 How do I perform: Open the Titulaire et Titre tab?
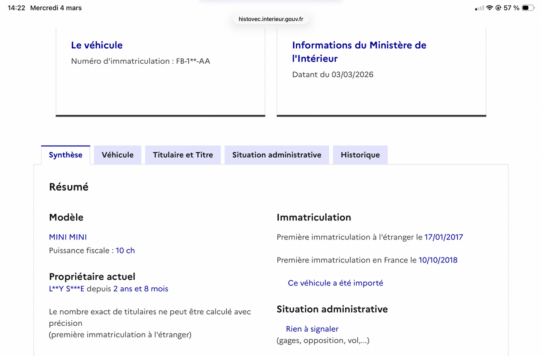(183, 155)
